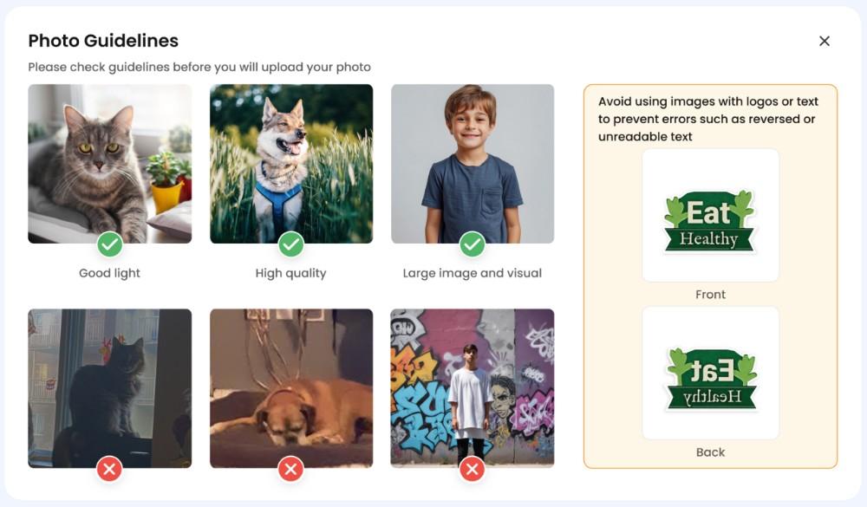This screenshot has height=507, width=867.
Task: Close the Photo Guidelines dialog
Action: coord(825,41)
